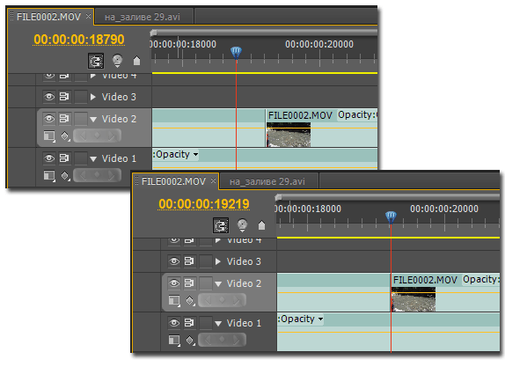
Task: Hide Video 3 track output in upper panel
Action: coord(49,96)
